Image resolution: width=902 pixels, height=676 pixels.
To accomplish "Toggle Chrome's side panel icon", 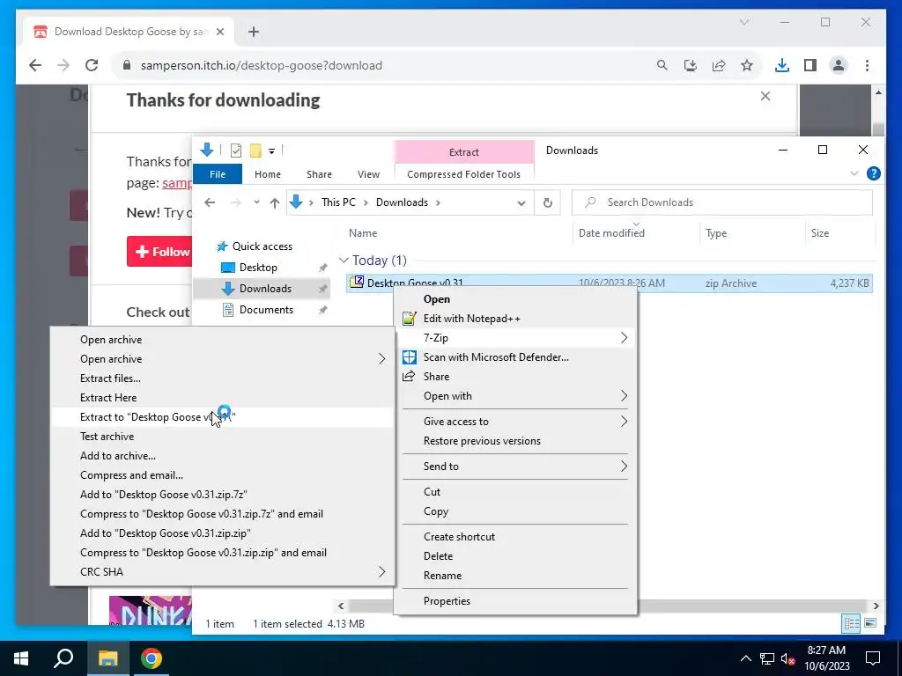I will [x=810, y=65].
